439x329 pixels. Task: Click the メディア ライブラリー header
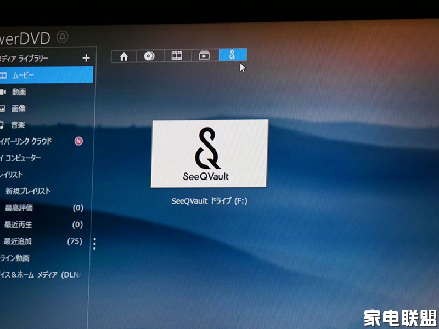pyautogui.click(x=24, y=59)
